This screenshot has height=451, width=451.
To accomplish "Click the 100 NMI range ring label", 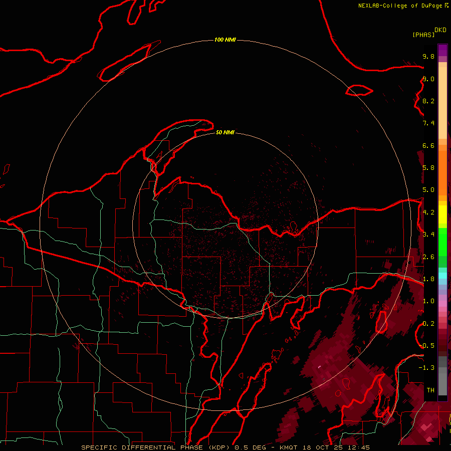I will (x=225, y=40).
